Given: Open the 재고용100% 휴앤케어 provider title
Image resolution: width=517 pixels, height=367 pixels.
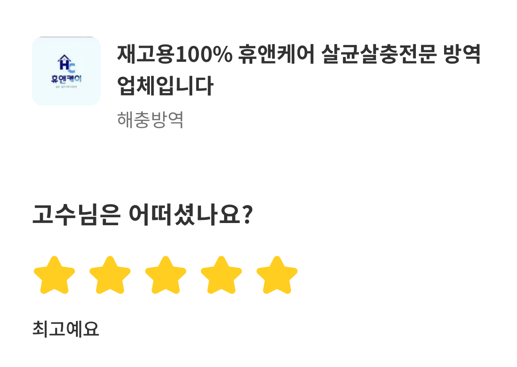Looking at the screenshot, I should 299,70.
